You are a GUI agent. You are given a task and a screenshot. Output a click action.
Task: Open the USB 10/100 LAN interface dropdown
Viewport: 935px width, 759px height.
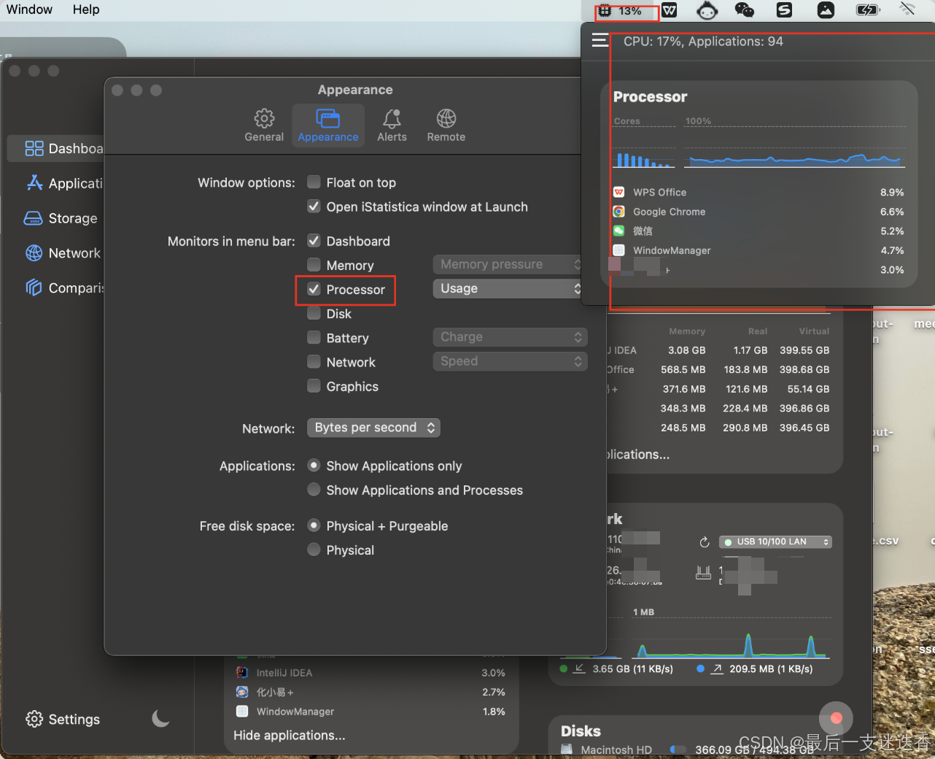[x=775, y=542]
